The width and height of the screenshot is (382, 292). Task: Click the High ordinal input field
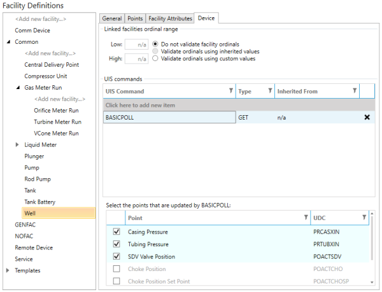tap(136, 59)
